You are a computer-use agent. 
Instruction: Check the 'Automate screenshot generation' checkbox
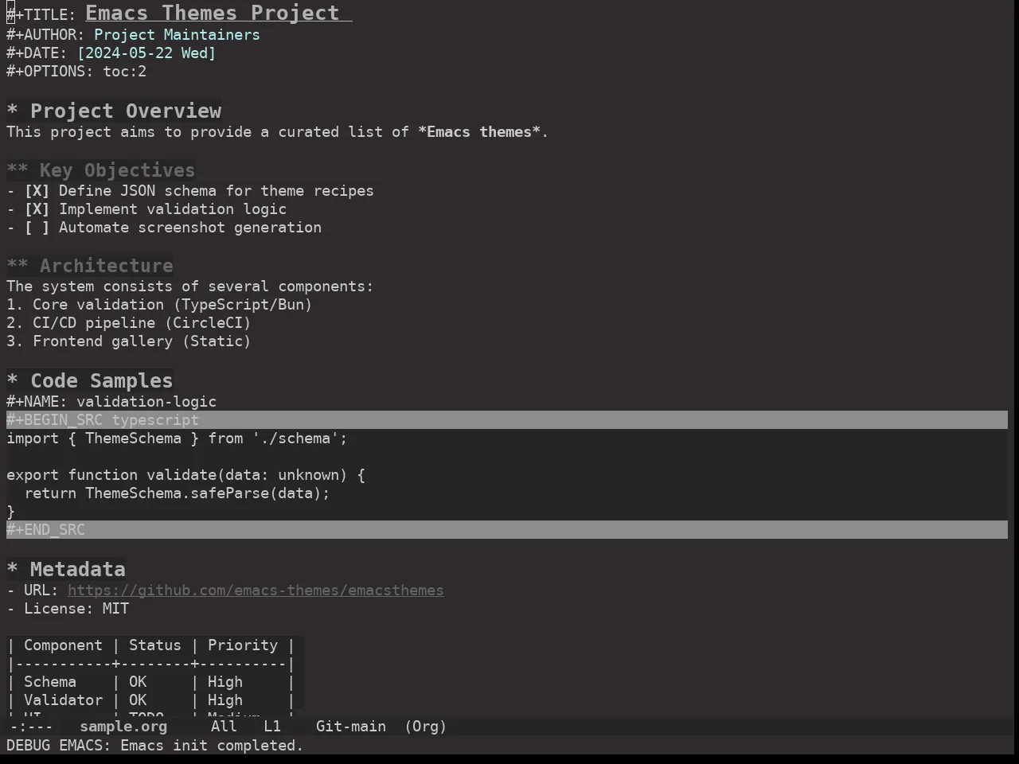(x=37, y=228)
